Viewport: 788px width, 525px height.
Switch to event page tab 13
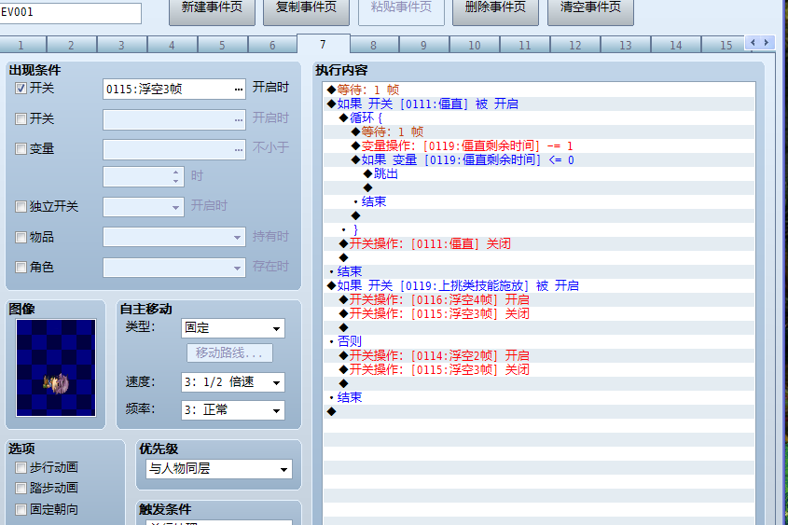(625, 45)
